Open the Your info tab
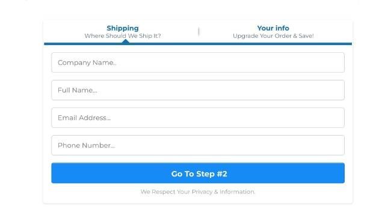Viewport: 385px width, 216px height. tap(273, 28)
